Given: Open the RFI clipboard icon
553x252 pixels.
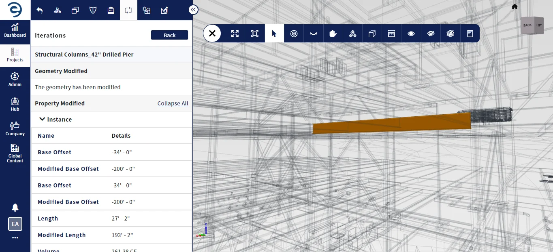Looking at the screenshot, I should tap(111, 10).
